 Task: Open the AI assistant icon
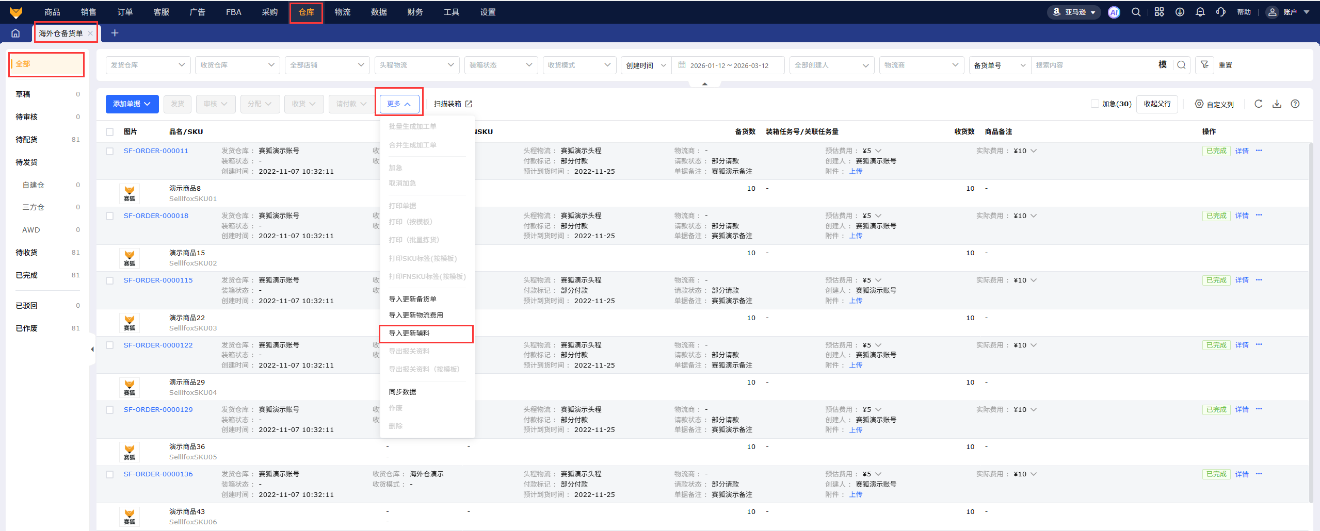point(1114,12)
